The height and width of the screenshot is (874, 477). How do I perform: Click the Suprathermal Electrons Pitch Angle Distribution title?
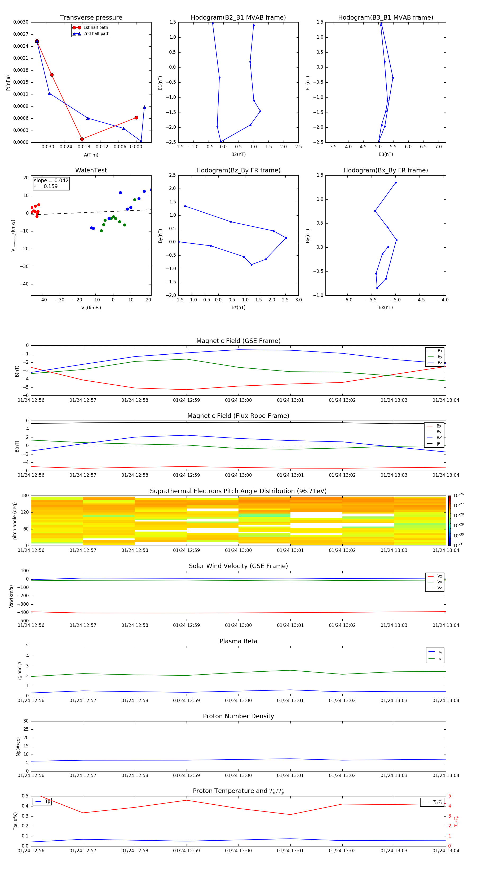pyautogui.click(x=238, y=491)
